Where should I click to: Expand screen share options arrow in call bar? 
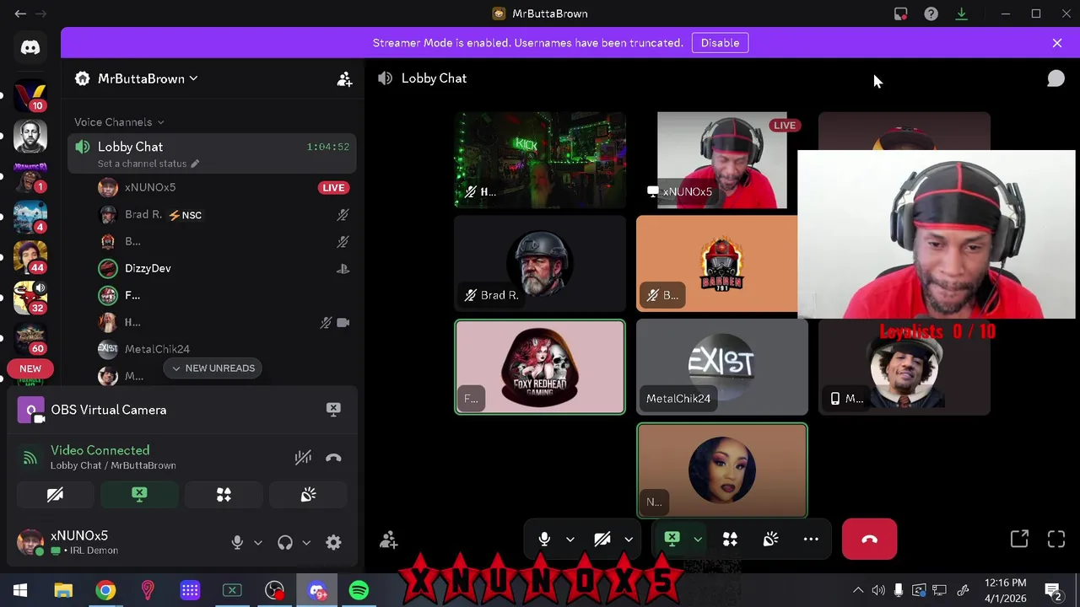697,539
